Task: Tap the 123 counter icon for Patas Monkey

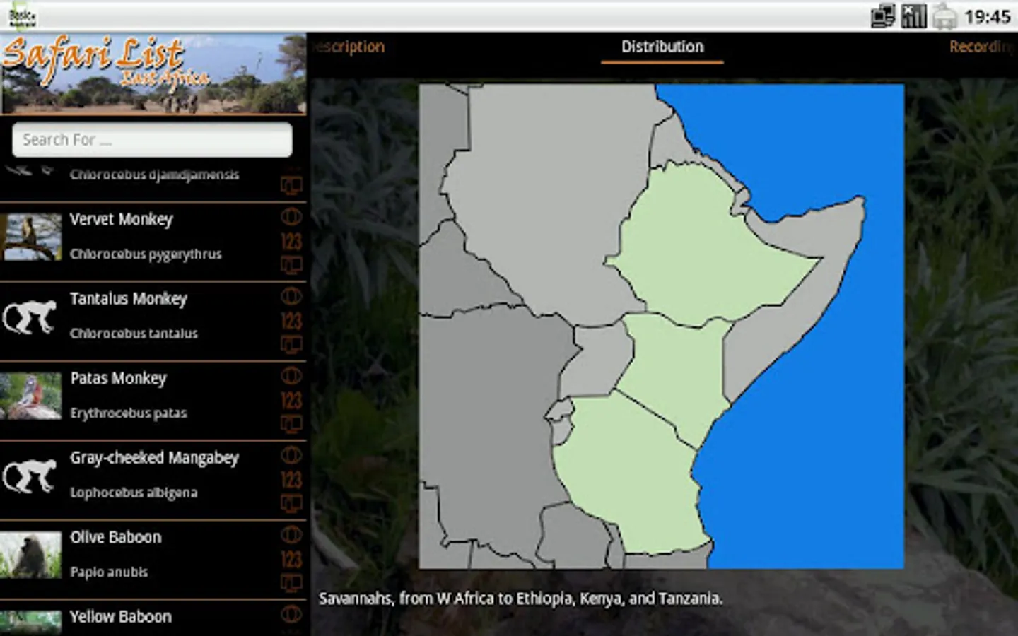Action: [x=291, y=401]
